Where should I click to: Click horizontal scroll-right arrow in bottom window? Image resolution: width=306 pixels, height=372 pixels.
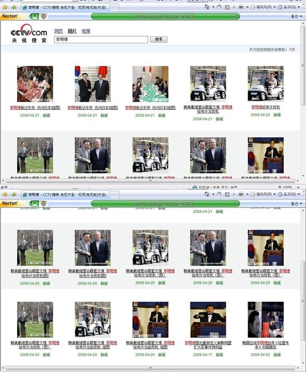[x=299, y=368]
